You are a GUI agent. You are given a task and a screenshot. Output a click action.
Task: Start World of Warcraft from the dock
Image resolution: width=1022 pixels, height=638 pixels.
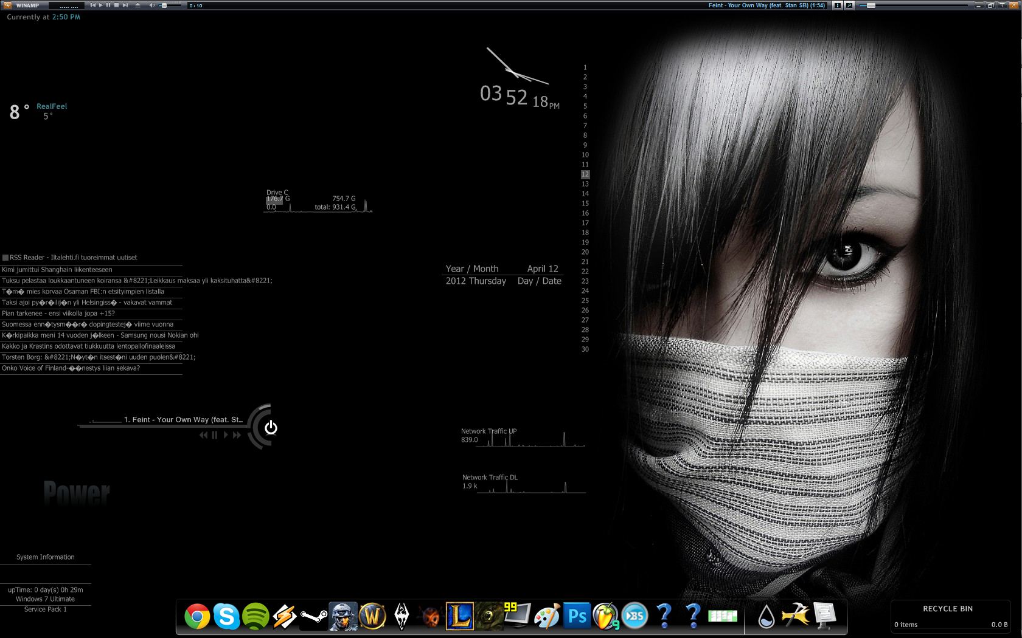[x=372, y=617]
